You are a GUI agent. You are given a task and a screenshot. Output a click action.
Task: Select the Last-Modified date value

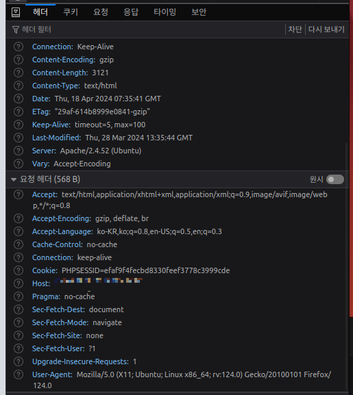[x=139, y=138]
